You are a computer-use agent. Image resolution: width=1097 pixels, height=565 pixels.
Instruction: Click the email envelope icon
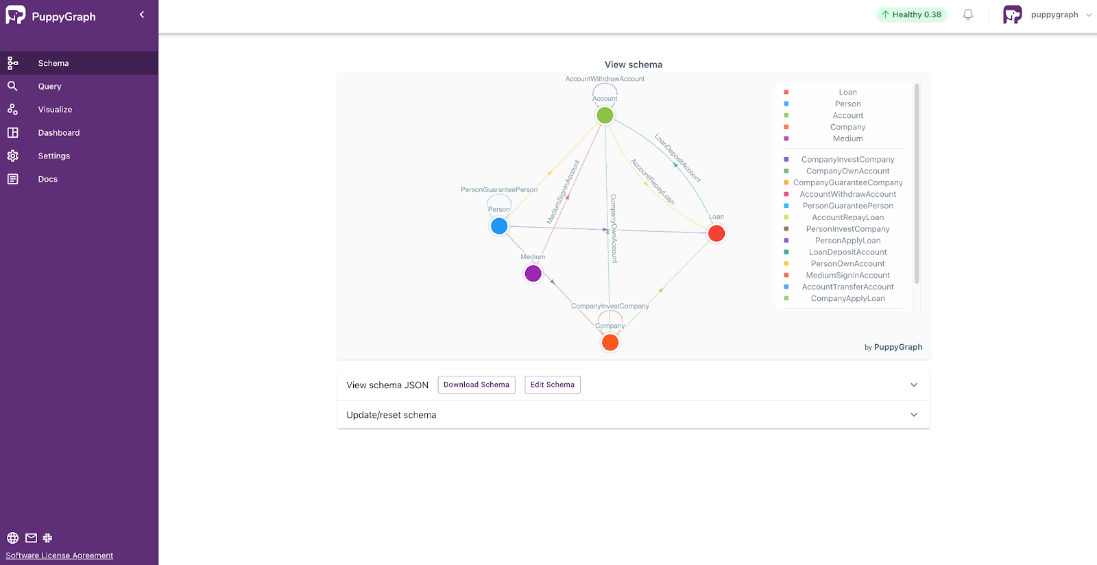point(31,538)
